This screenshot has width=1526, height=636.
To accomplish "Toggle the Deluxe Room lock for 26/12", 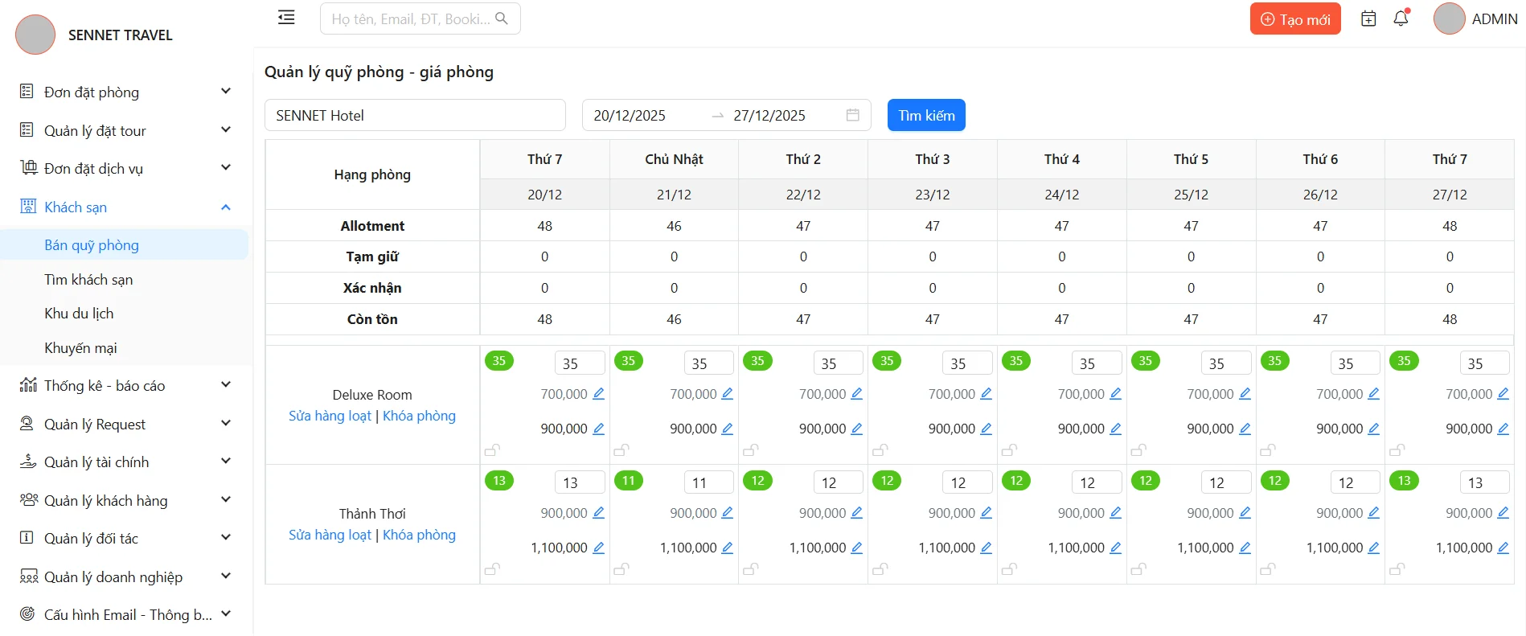I will (x=1268, y=450).
